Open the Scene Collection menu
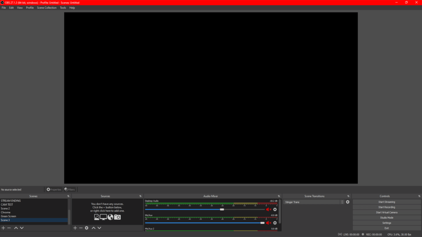The image size is (422, 237). click(47, 8)
